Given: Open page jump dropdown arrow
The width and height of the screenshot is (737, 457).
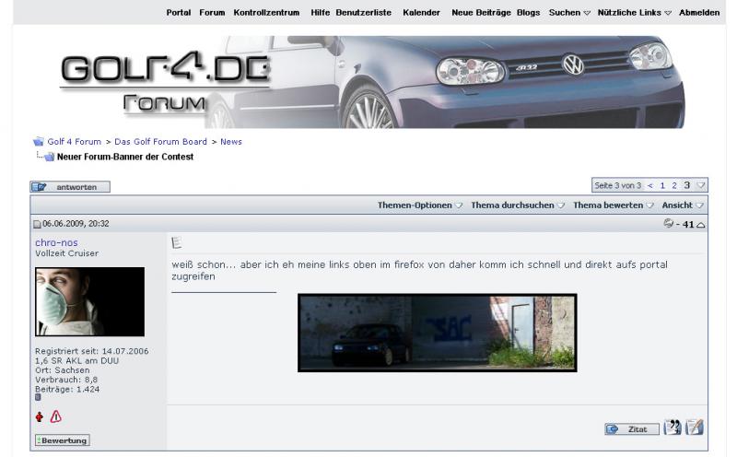Looking at the screenshot, I should (x=701, y=186).
